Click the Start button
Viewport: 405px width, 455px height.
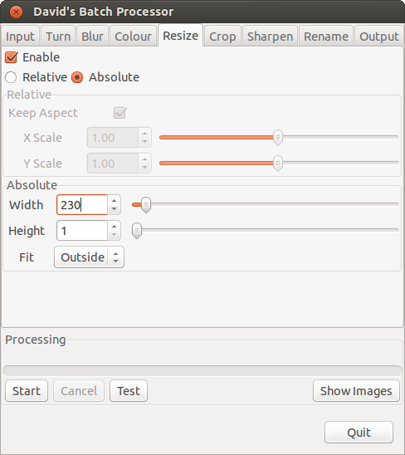27,391
